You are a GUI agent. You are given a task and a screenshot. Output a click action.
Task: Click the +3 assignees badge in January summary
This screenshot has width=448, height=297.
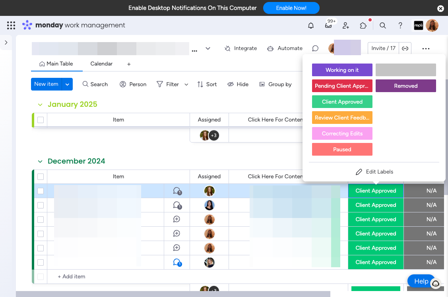[x=214, y=135]
